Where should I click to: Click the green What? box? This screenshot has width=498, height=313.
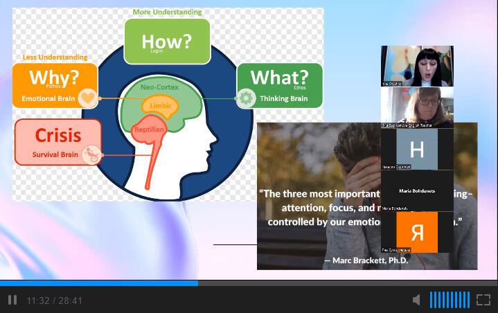point(280,85)
